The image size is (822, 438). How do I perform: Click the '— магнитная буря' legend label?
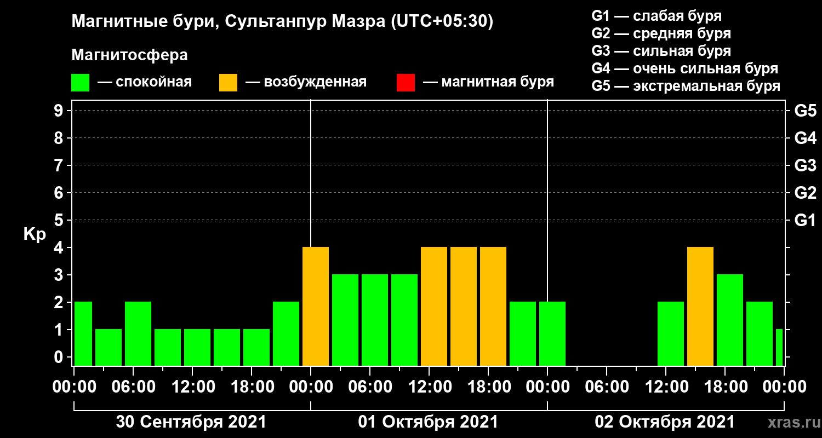point(489,82)
